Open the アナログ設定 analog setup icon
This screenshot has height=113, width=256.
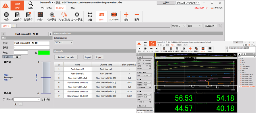(x=64, y=16)
